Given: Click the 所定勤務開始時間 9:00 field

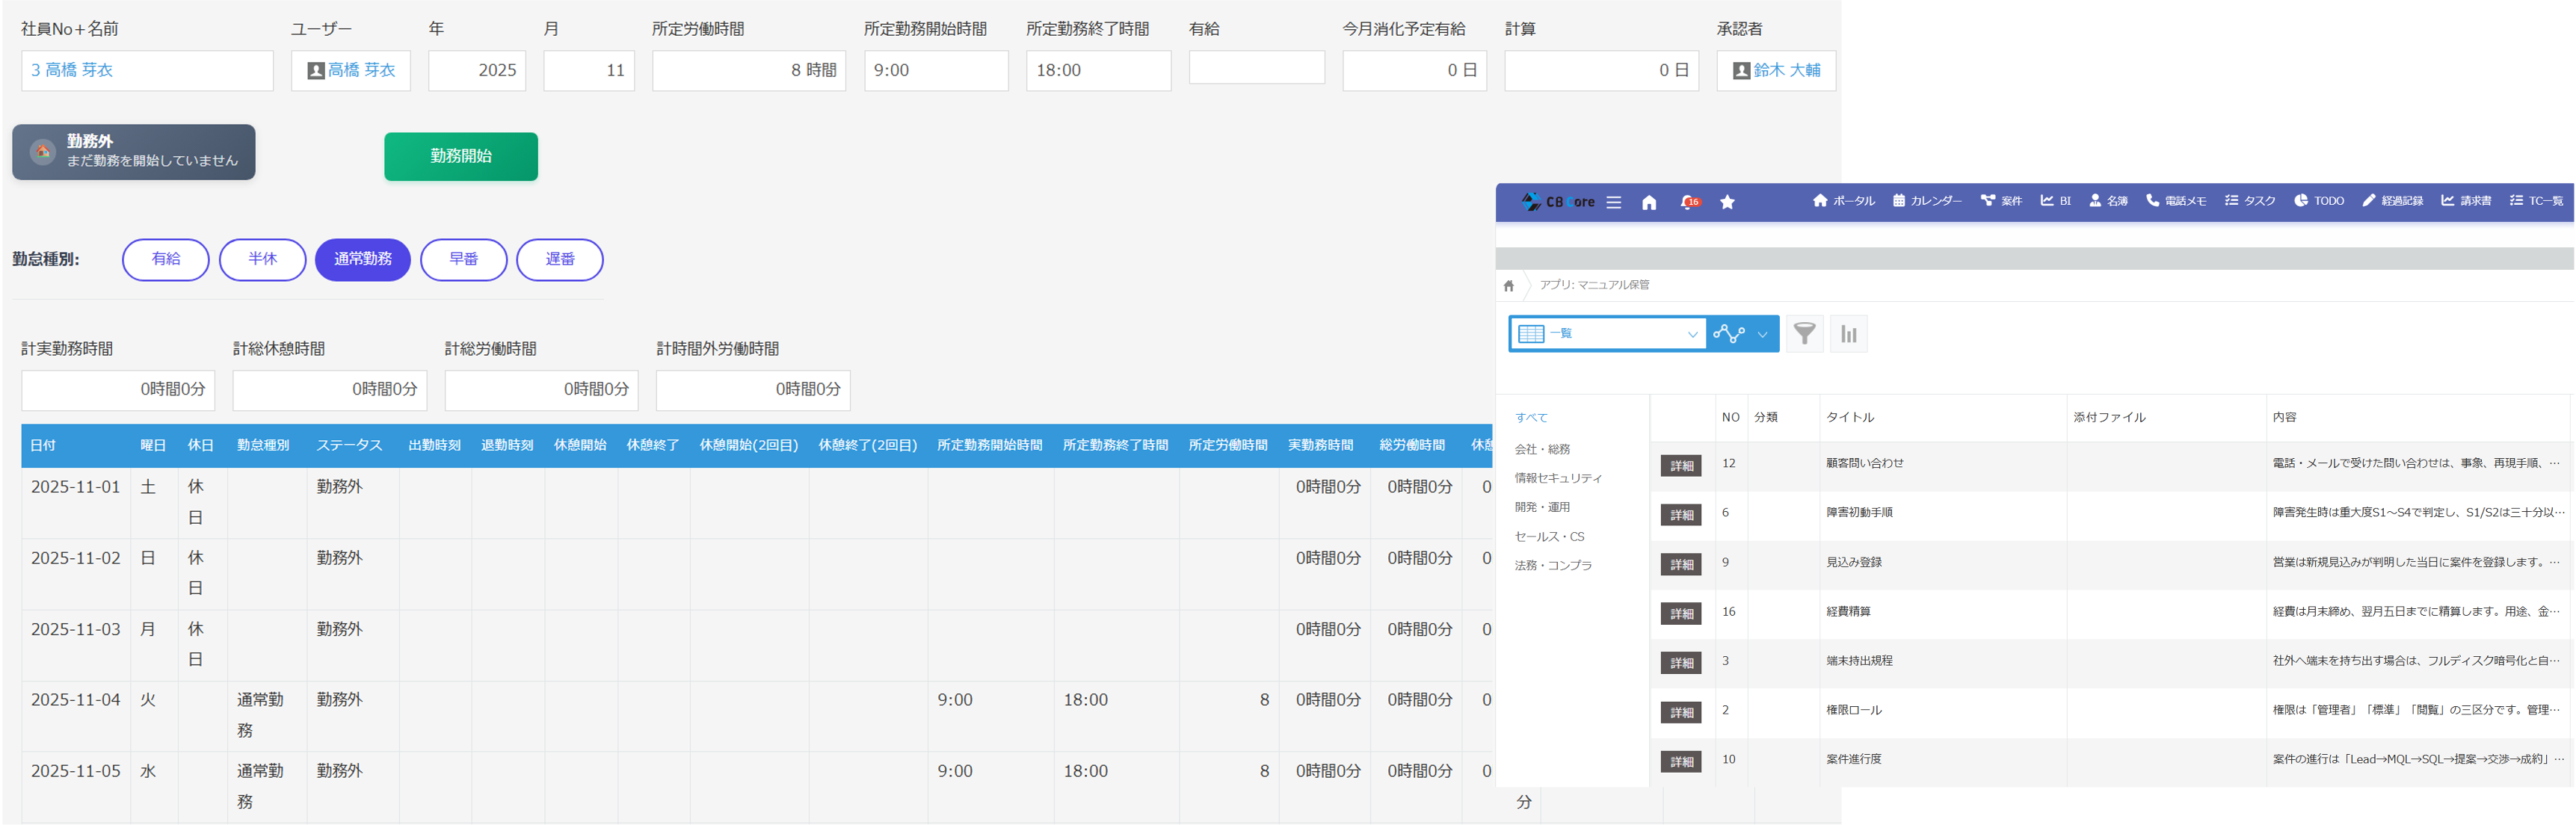Looking at the screenshot, I should pyautogui.click(x=935, y=71).
